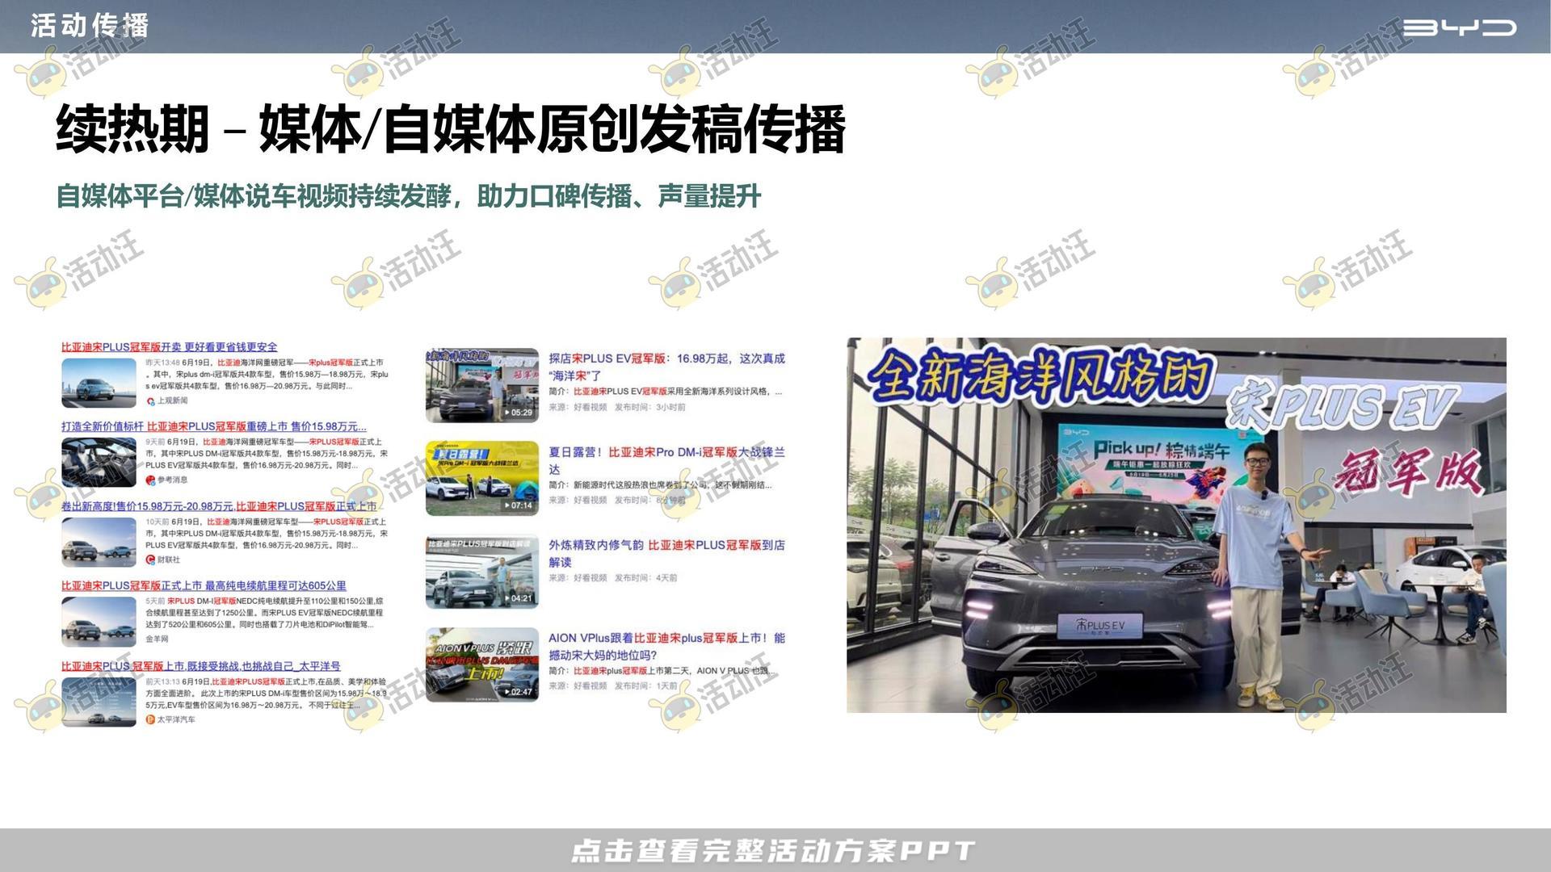
Task: Open video title 外炼精致内修气韵 比亚迪宋PLUS冠军版到店解读
Action: coord(666,553)
